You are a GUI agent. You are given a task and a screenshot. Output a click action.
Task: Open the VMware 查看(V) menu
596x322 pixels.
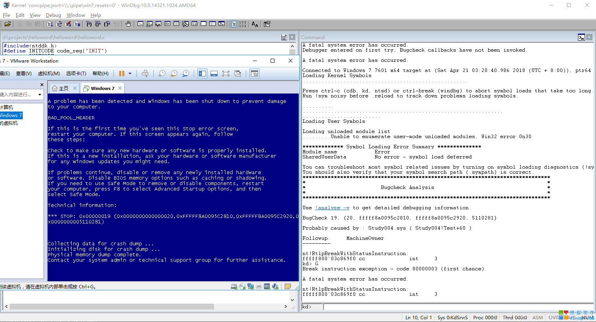coord(24,74)
